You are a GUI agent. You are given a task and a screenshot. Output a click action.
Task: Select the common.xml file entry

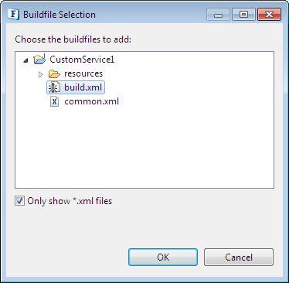[91, 101]
